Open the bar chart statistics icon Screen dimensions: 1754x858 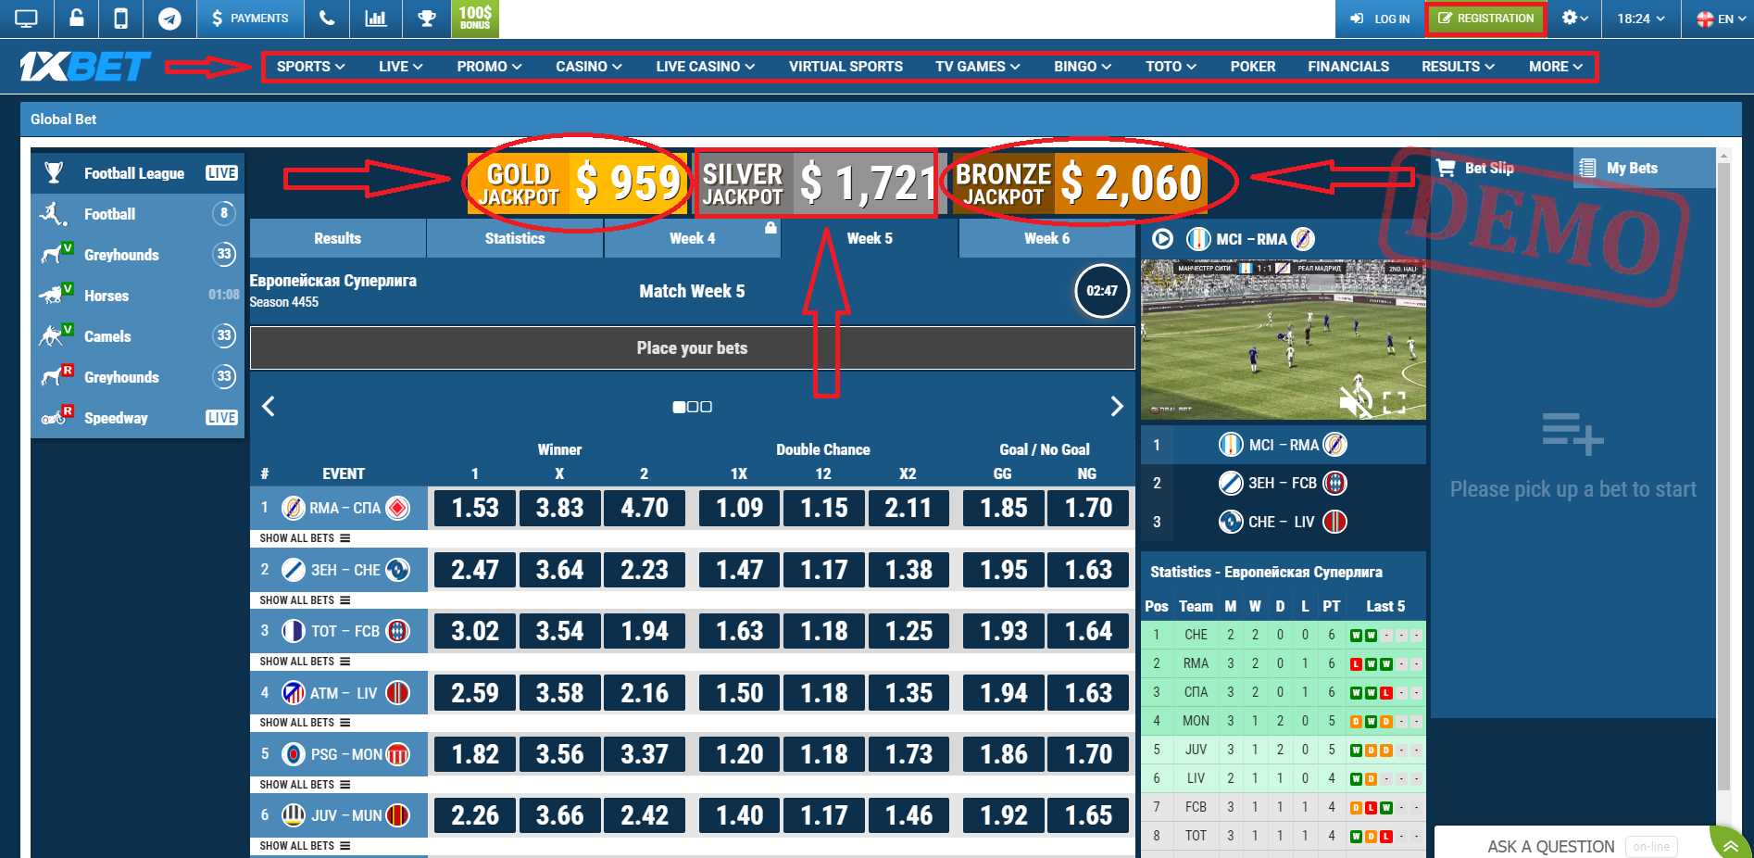pos(375,18)
